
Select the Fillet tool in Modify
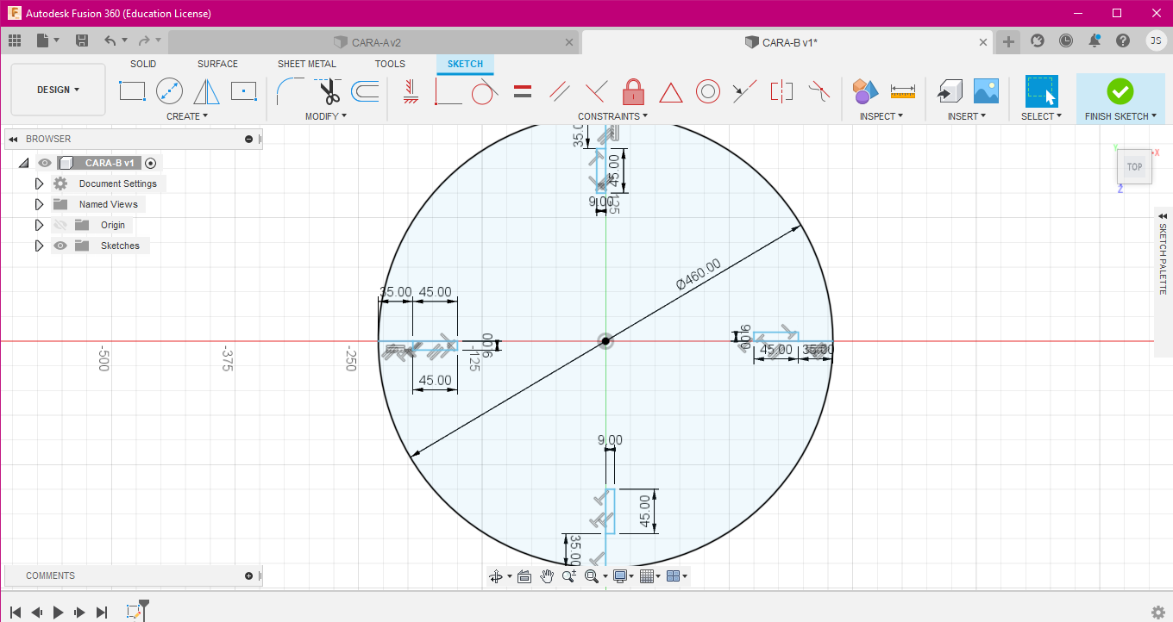(x=290, y=90)
